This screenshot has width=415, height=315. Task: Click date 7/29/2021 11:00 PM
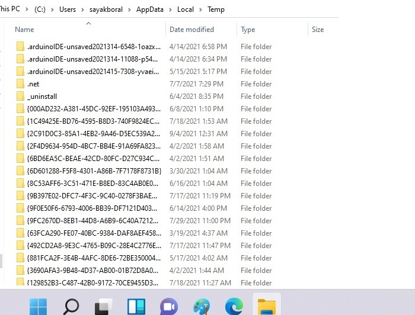200,220
